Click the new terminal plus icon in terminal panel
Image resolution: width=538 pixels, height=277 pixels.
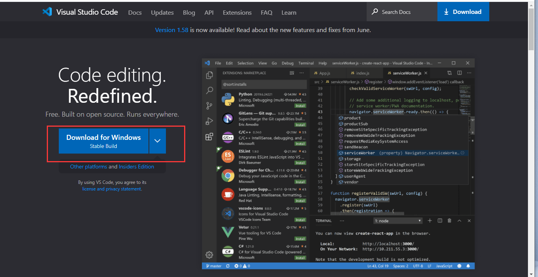tap(430, 221)
